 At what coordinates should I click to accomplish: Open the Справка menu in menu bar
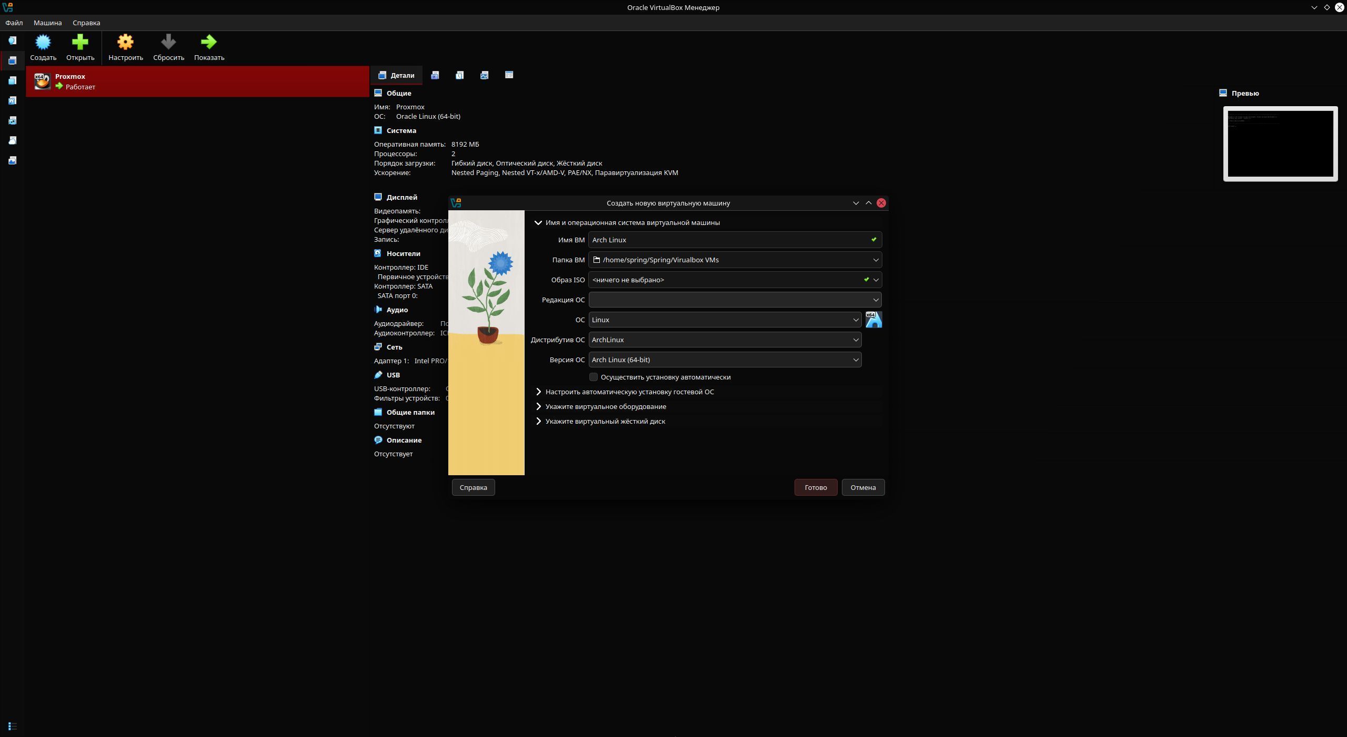(x=86, y=23)
